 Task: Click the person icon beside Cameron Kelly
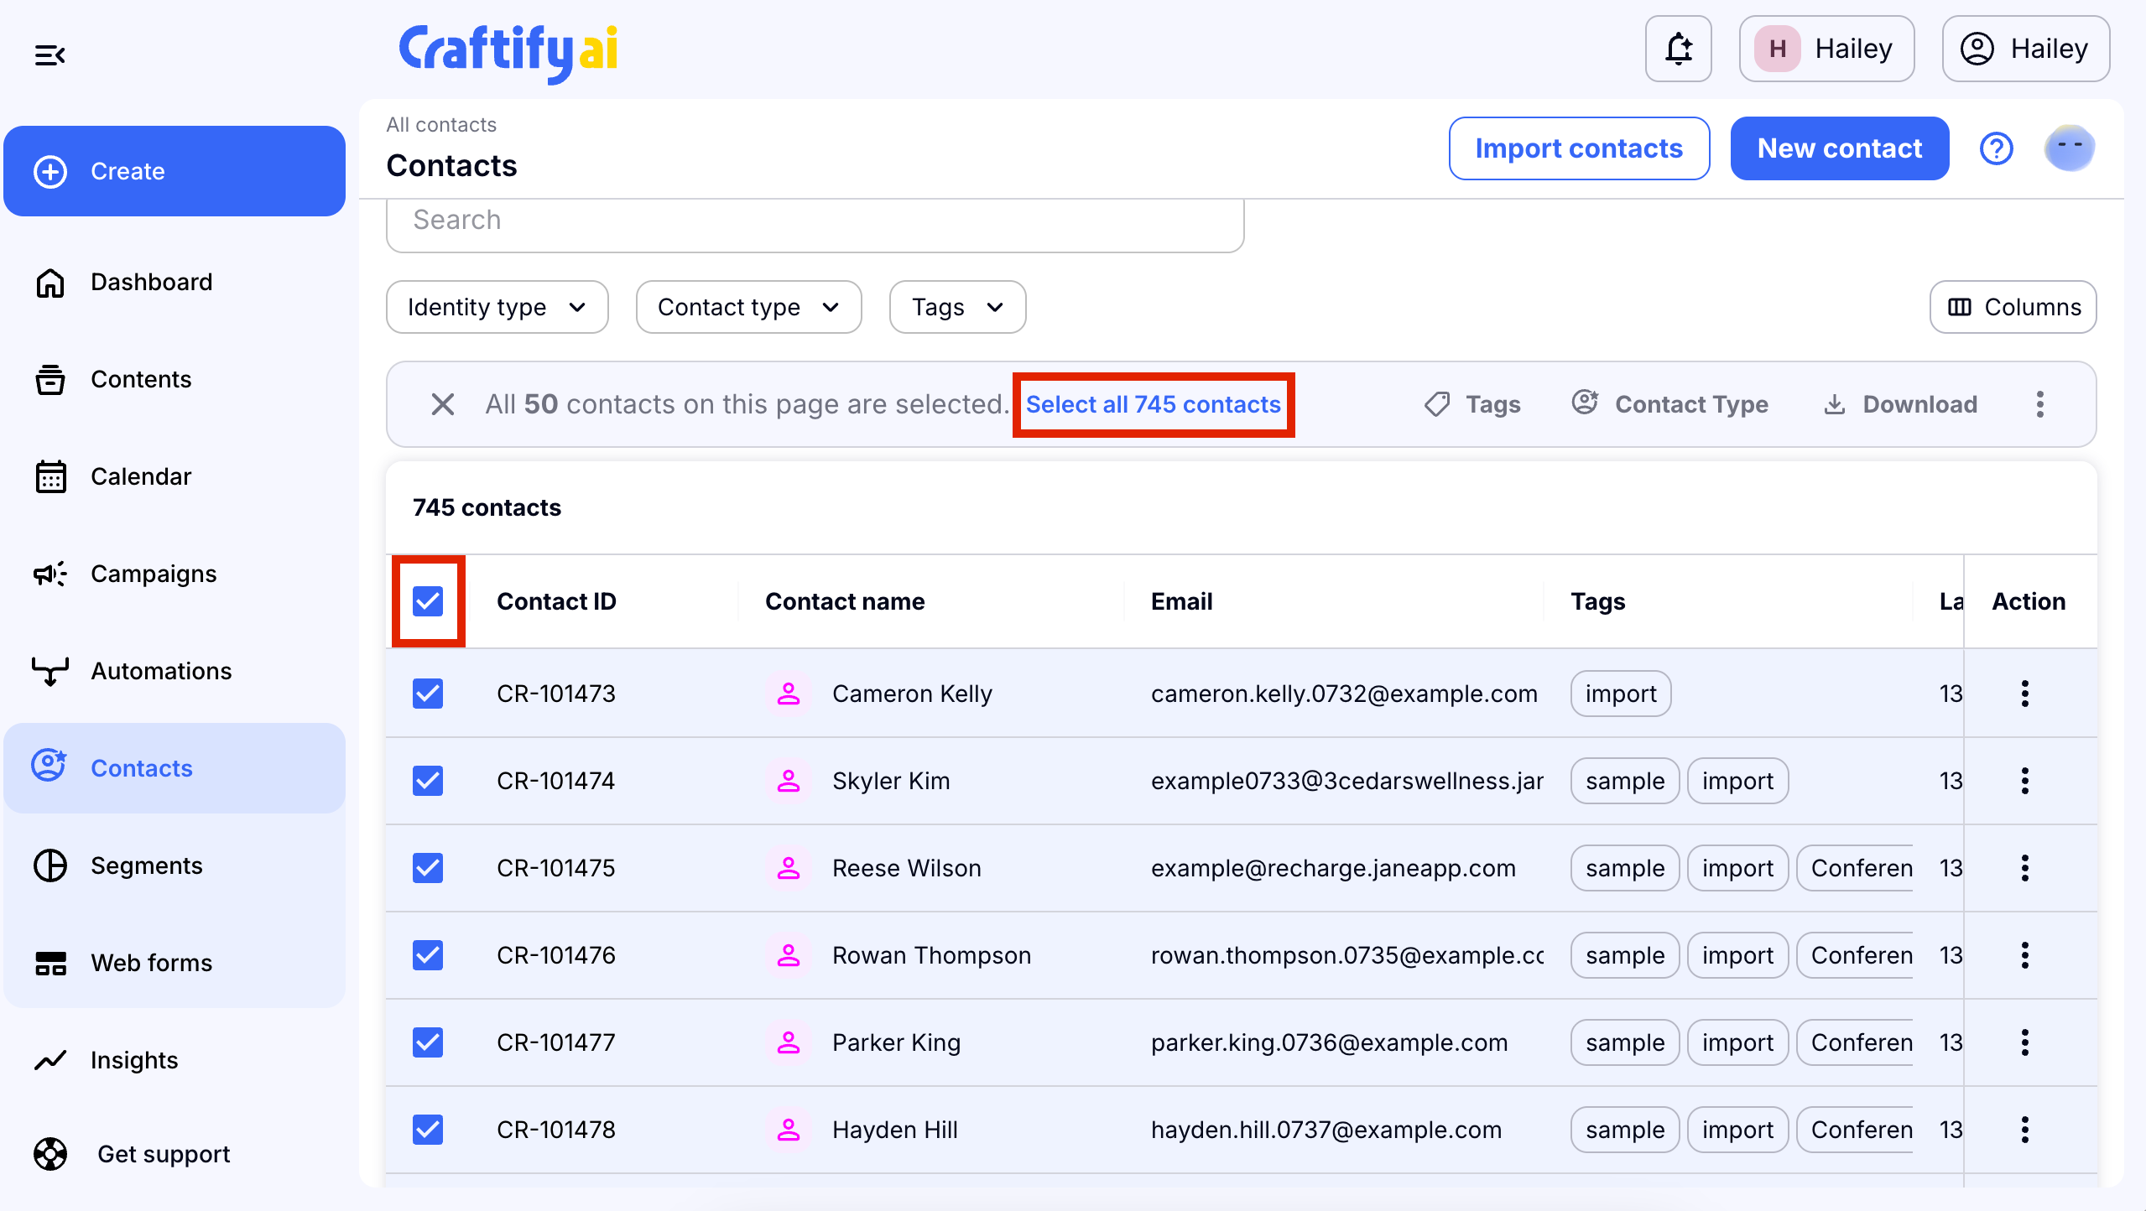789,694
